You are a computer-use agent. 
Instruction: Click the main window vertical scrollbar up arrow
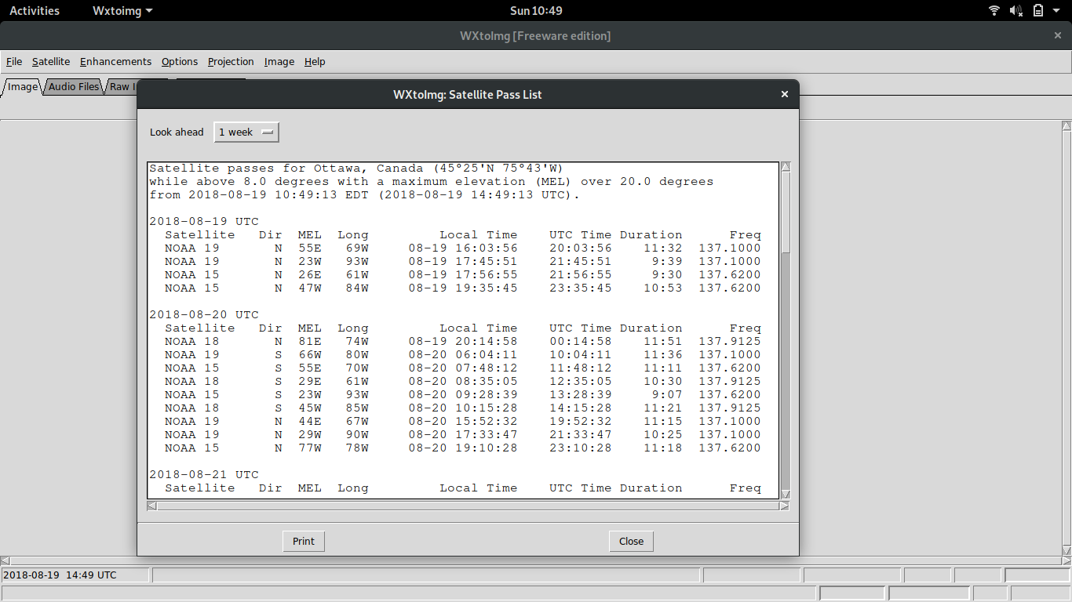pos(1067,125)
